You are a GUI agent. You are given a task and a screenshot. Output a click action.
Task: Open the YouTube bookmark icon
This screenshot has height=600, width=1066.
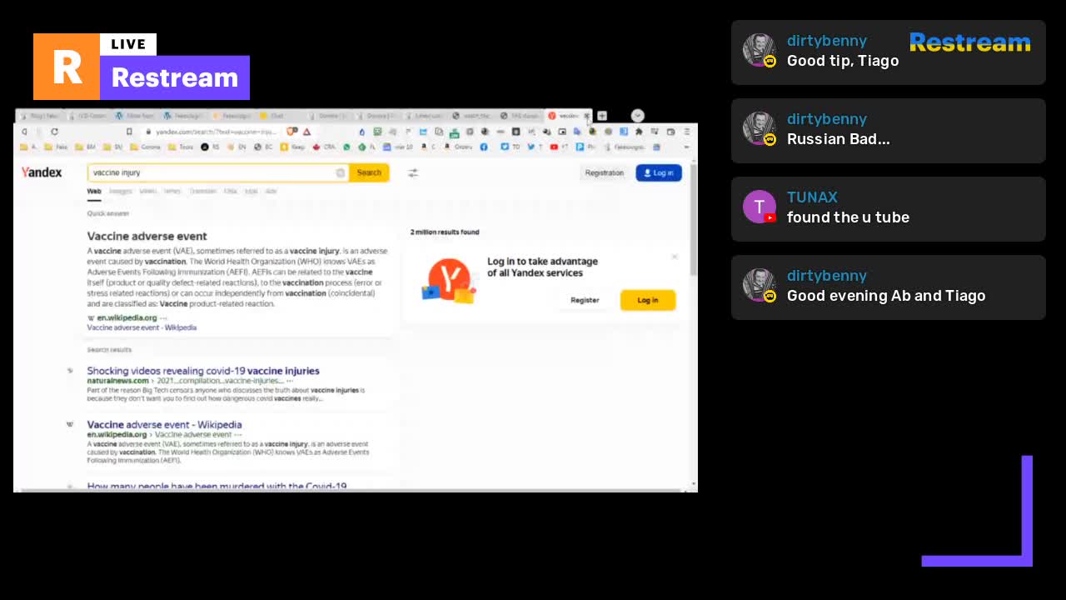tap(554, 147)
